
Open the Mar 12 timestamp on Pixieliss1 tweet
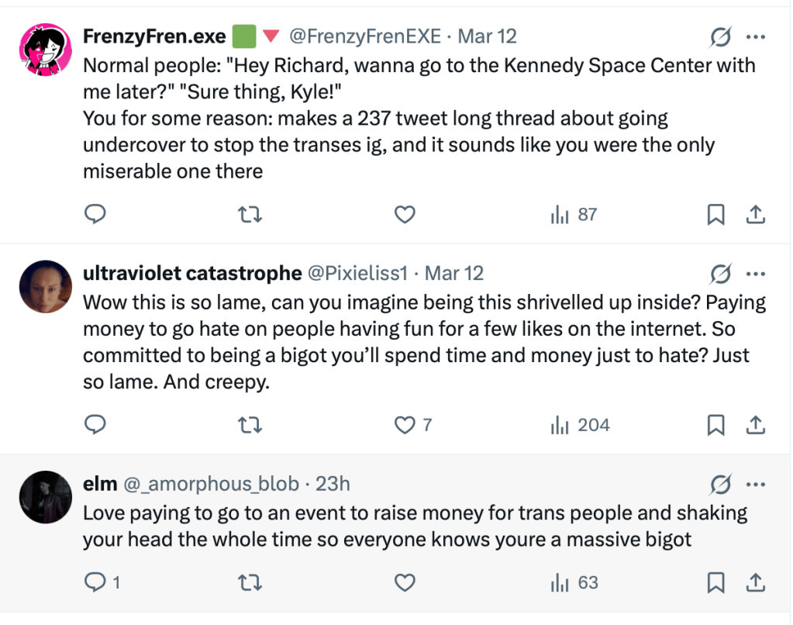(x=454, y=273)
